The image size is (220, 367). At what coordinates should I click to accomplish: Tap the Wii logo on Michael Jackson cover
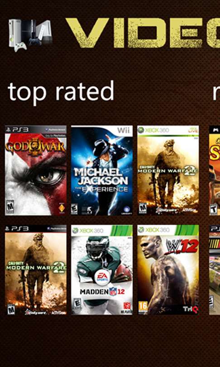point(124,130)
